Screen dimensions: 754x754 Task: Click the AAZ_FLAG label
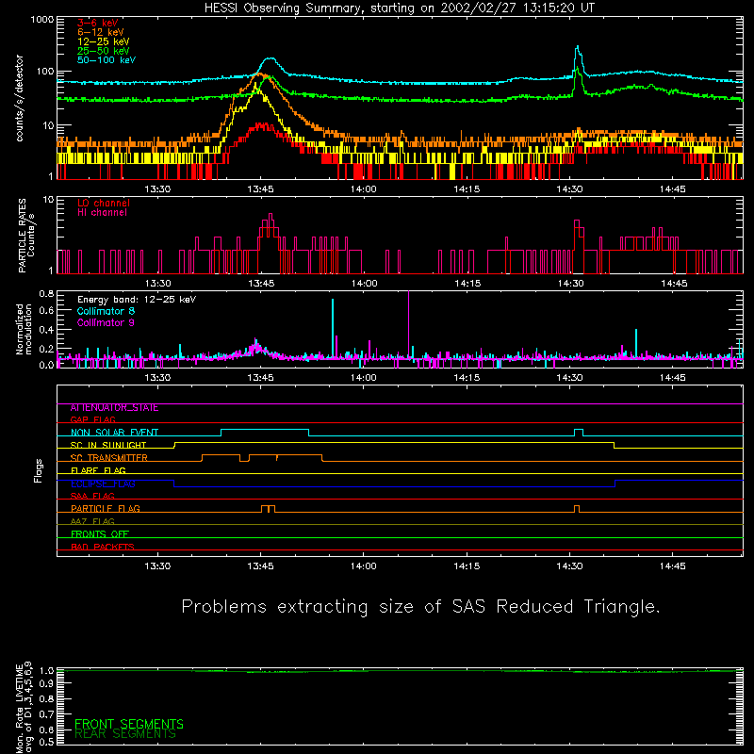pos(92,521)
